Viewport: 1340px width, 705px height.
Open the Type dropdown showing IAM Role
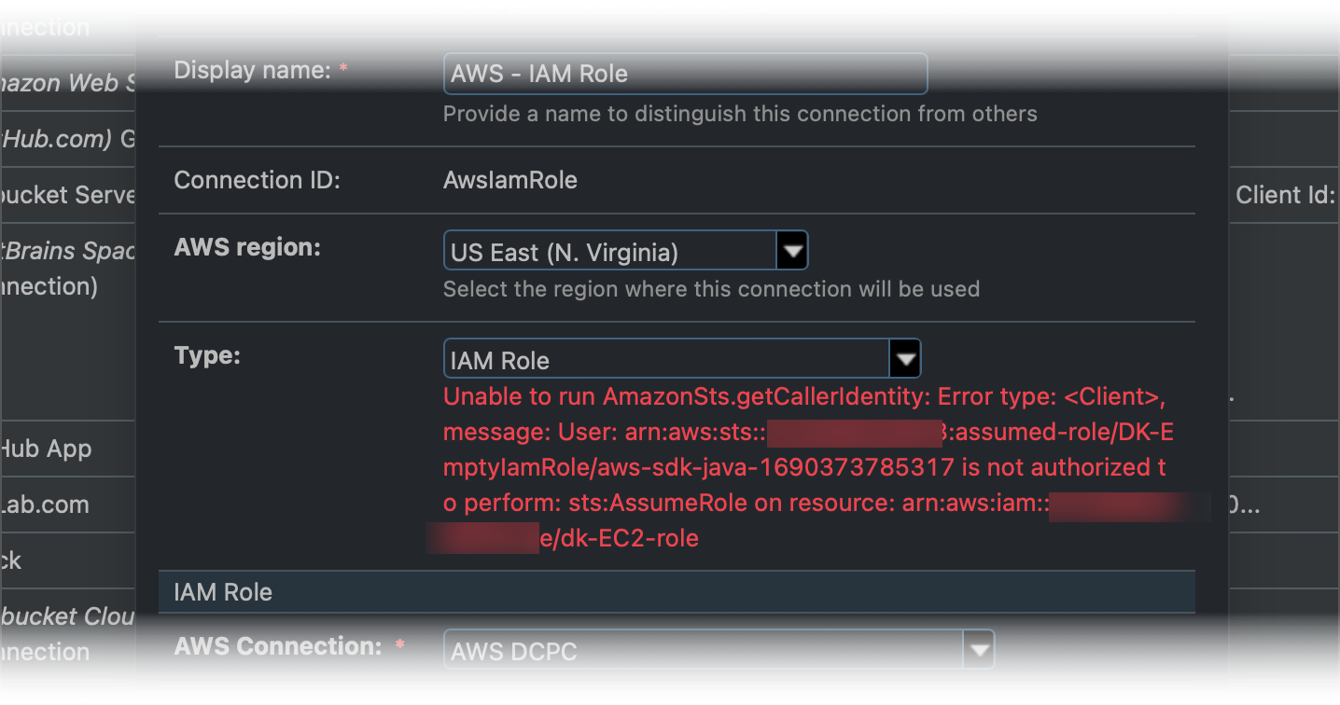coord(653,358)
